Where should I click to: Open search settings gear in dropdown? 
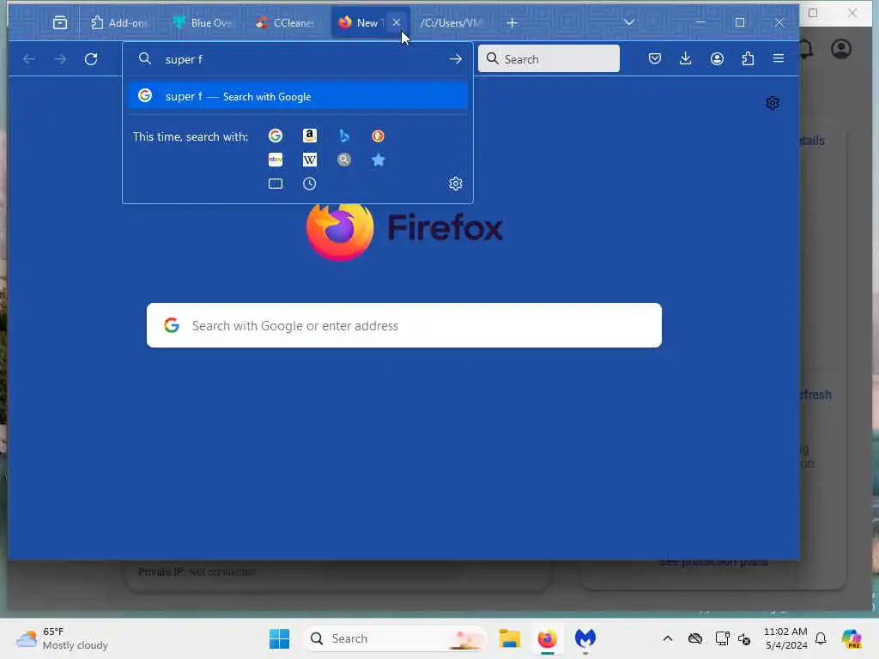pos(456,184)
